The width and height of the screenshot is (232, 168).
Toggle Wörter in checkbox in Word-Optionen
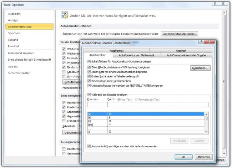(x=64, y=49)
